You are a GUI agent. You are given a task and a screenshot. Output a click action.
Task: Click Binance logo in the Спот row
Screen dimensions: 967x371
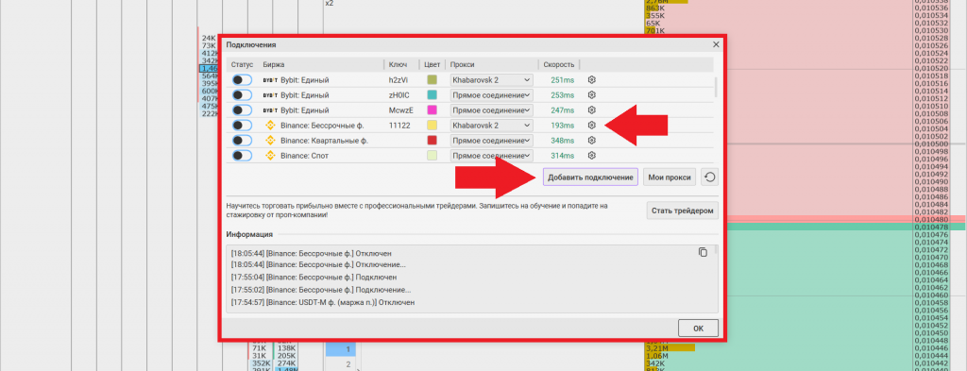[x=269, y=156]
